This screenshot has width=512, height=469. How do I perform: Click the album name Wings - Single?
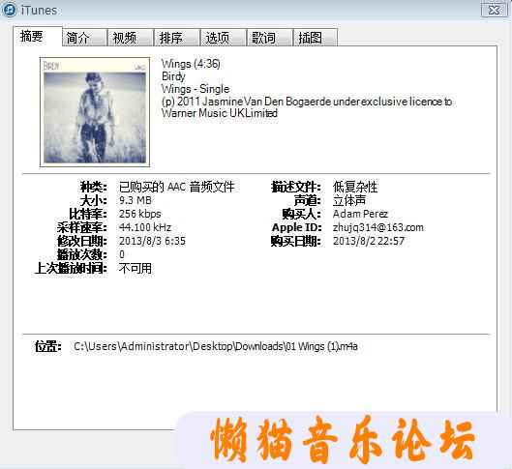click(x=196, y=89)
